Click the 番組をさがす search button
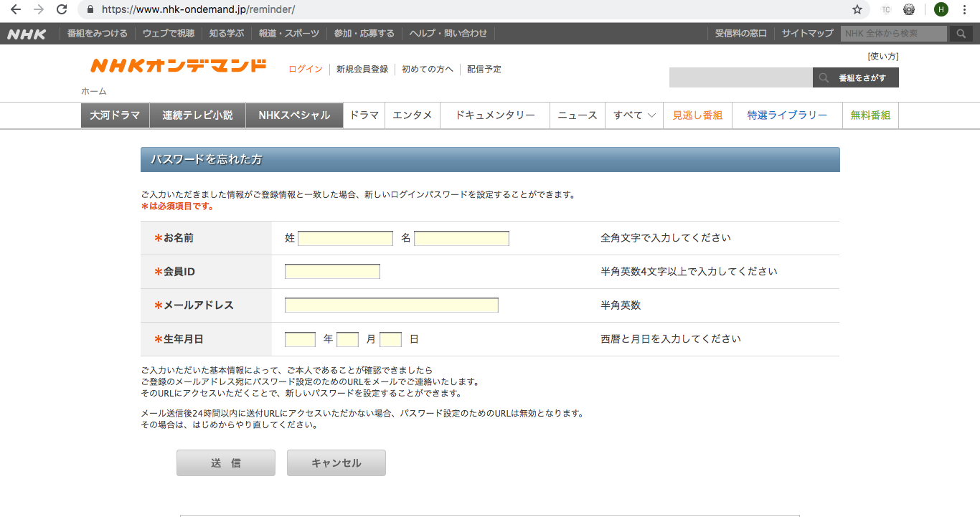Viewport: 980px width, 517px height. pos(855,77)
